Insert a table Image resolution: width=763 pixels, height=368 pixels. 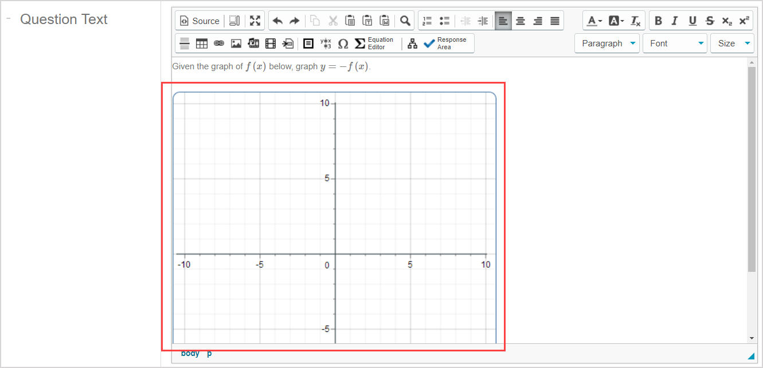point(201,43)
